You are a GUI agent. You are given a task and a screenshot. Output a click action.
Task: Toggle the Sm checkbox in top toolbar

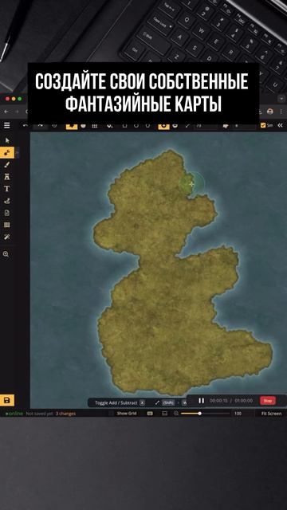point(263,125)
